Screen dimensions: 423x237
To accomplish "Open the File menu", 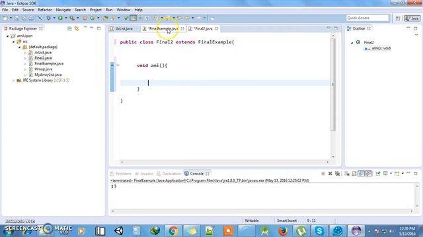I will [5, 10].
